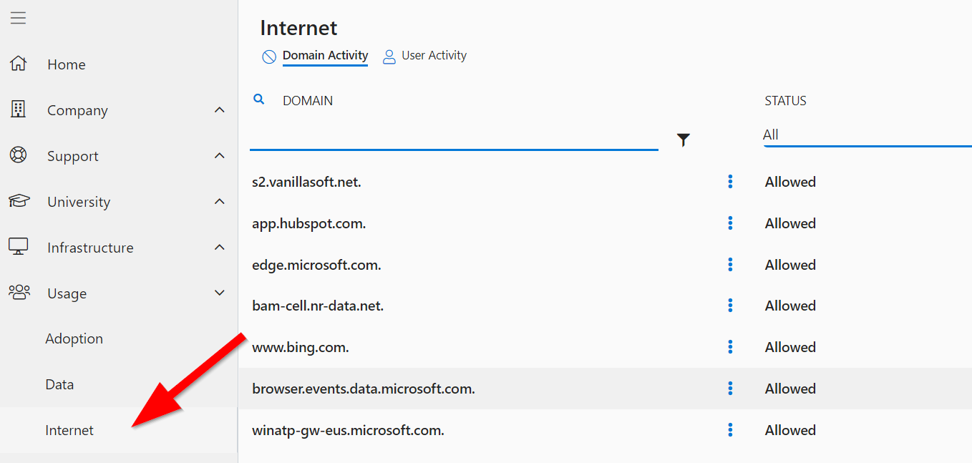This screenshot has height=463, width=972.
Task: Open actions menu for s2.vanillasoft.net
Action: click(729, 182)
